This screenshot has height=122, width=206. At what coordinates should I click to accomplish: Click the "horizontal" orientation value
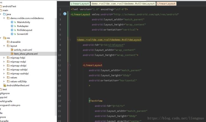coord(128,80)
